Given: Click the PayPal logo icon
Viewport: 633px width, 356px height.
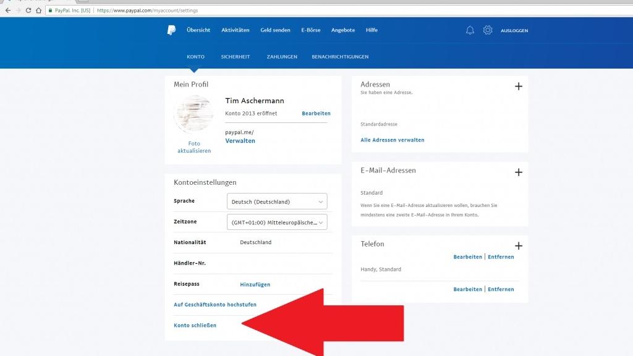Looking at the screenshot, I should [x=172, y=30].
